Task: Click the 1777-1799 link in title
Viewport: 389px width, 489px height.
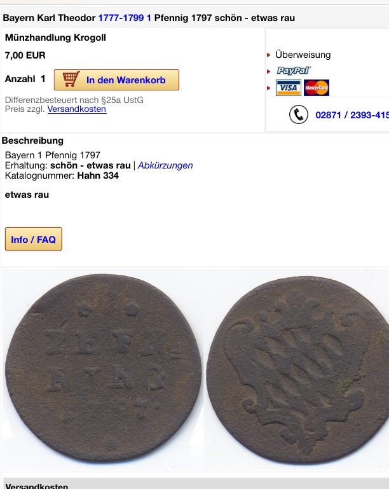Action: coord(121,18)
